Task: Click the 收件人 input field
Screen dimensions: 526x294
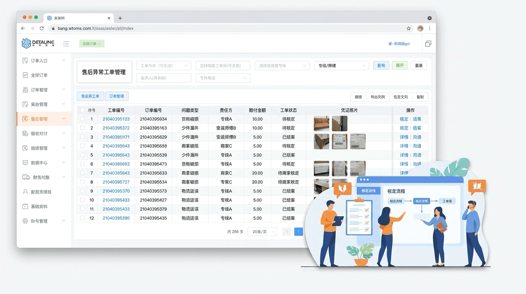Action: pos(164,78)
